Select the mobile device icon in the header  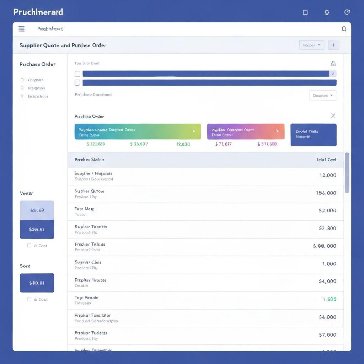(305, 12)
